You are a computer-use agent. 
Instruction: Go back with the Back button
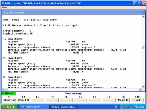(x=137, y=100)
